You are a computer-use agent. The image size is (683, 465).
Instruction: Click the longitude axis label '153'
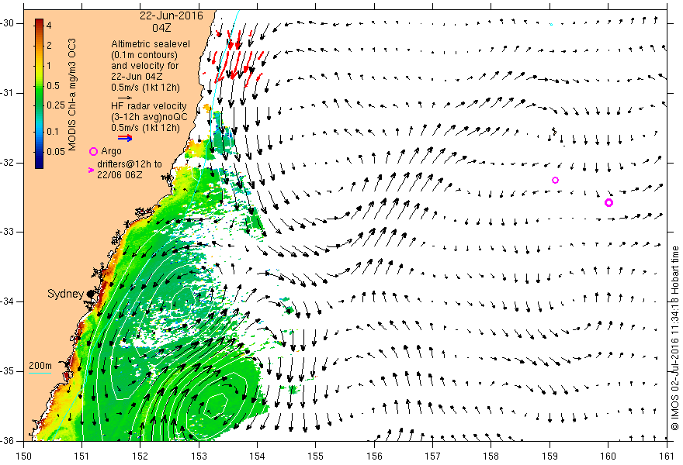tap(199, 456)
